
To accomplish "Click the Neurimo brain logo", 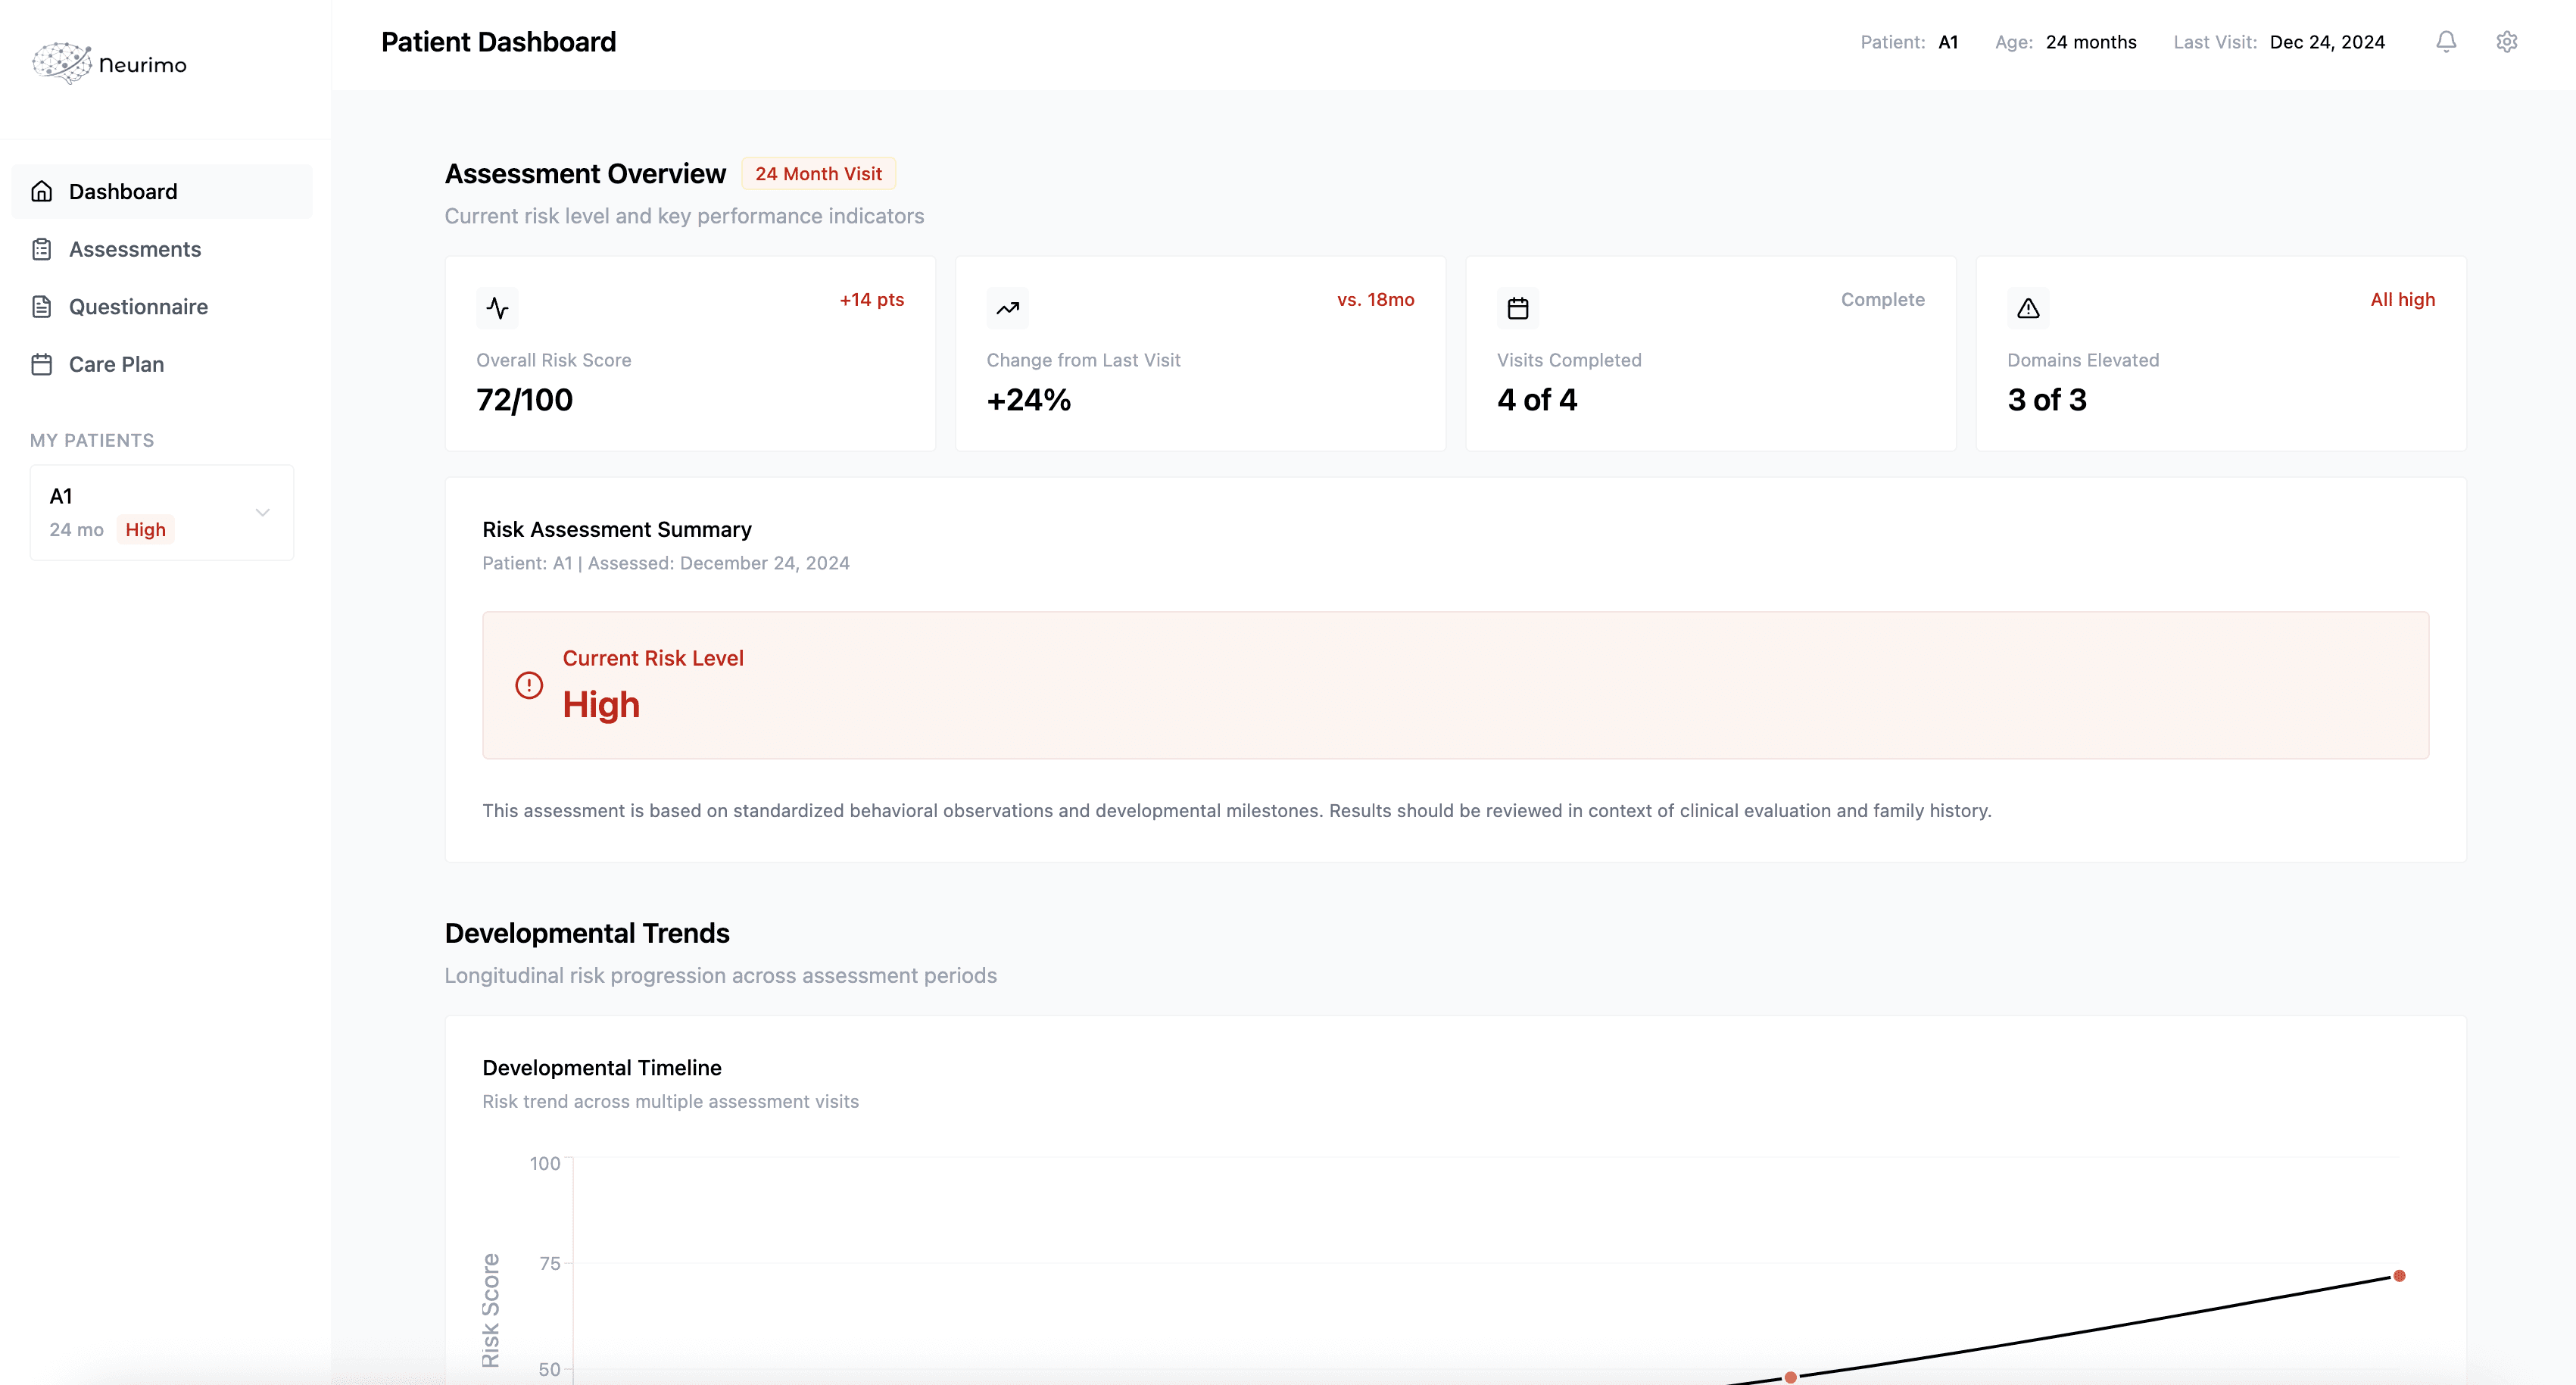I will coord(61,63).
